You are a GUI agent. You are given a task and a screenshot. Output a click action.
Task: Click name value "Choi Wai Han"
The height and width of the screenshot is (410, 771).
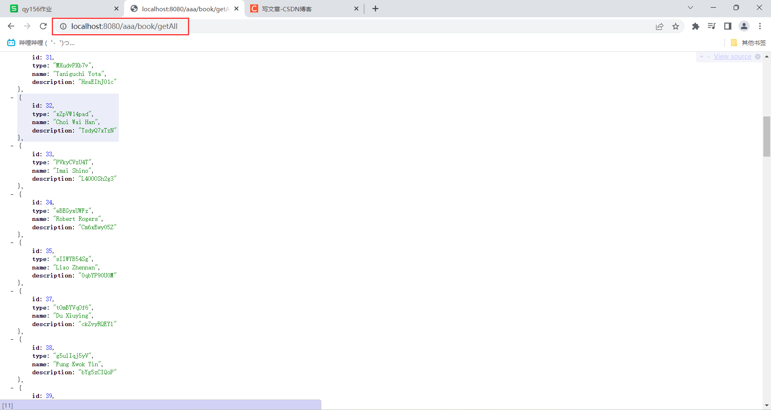click(x=75, y=122)
